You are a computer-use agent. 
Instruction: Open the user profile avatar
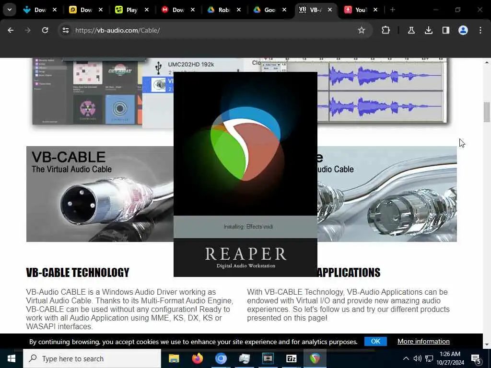coord(463,30)
